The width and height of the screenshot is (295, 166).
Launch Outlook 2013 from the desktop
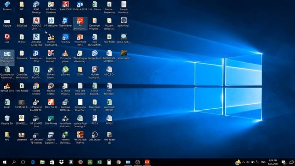click(80, 6)
